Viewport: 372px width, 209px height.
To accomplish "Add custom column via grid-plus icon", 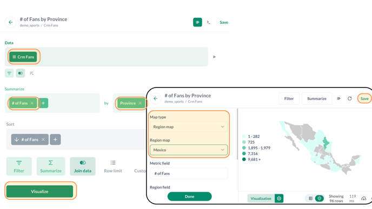I will tap(31, 73).
